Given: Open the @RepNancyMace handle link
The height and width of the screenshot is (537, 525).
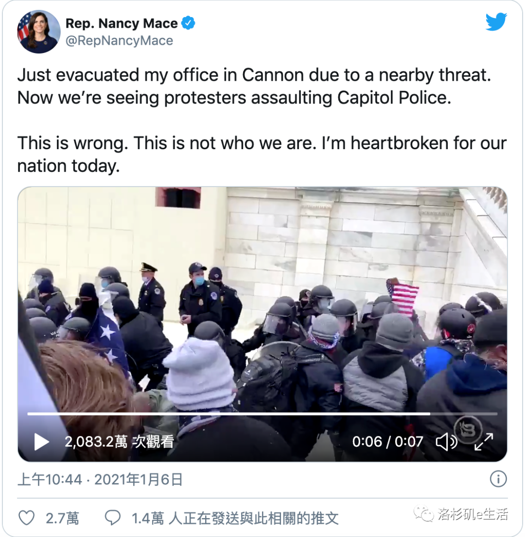Looking at the screenshot, I should click(119, 41).
